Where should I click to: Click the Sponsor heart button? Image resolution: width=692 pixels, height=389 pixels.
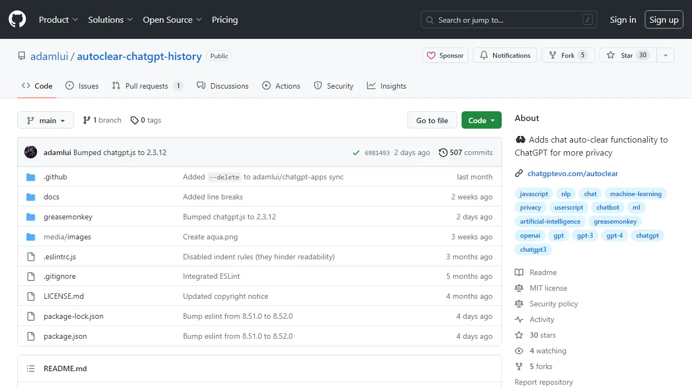point(445,55)
